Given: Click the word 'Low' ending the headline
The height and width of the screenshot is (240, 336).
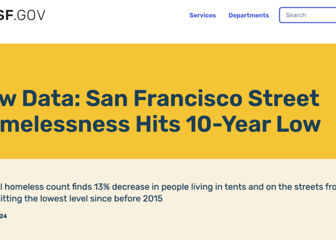Looking at the screenshot, I should coord(299,124).
